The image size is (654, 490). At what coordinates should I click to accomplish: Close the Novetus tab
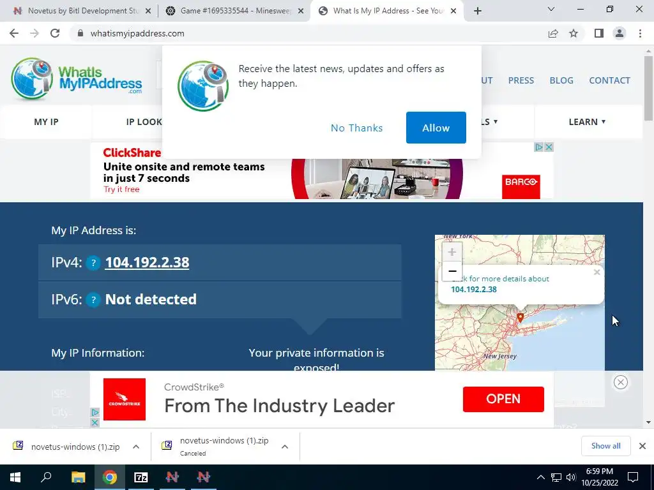tap(148, 11)
